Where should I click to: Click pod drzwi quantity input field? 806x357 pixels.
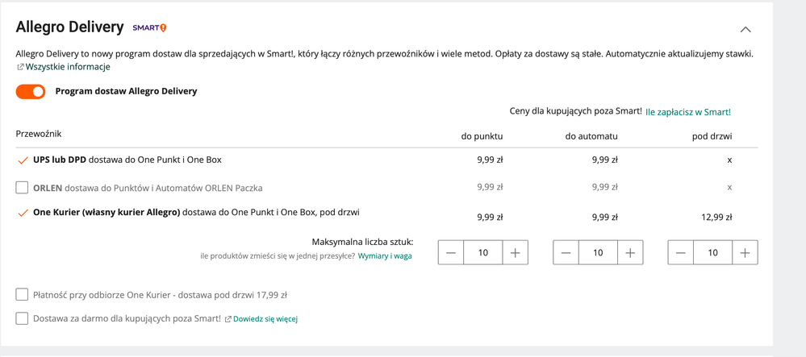tap(713, 253)
